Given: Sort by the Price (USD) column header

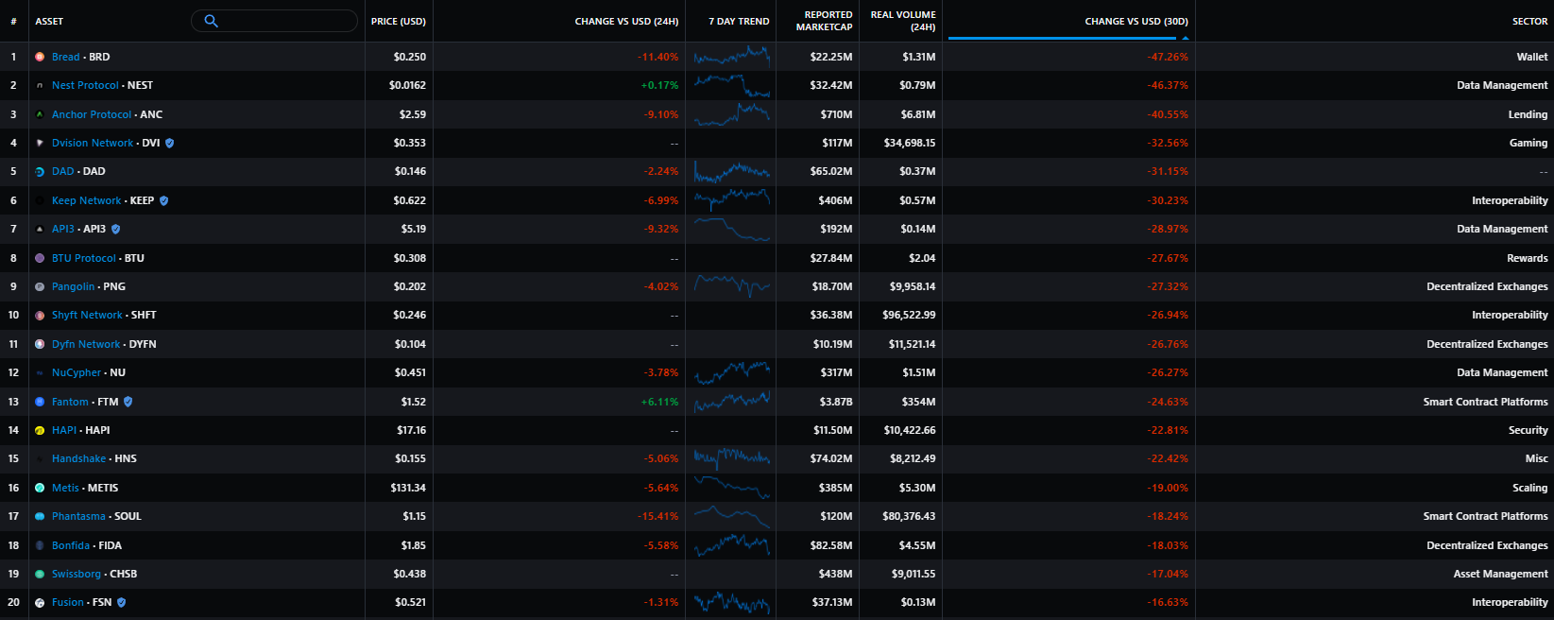Looking at the screenshot, I should tap(399, 21).
